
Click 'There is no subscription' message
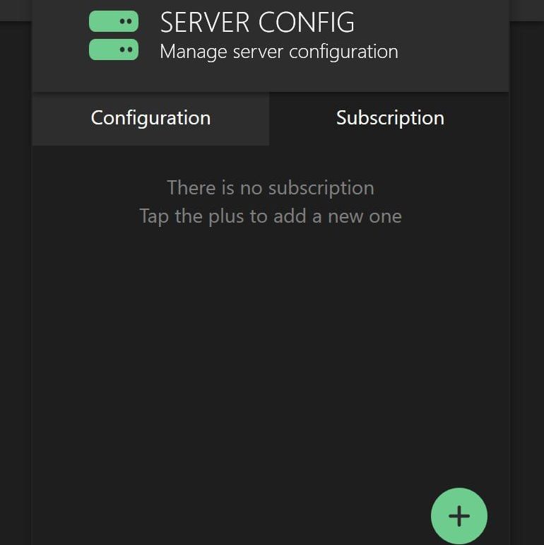[271, 188]
